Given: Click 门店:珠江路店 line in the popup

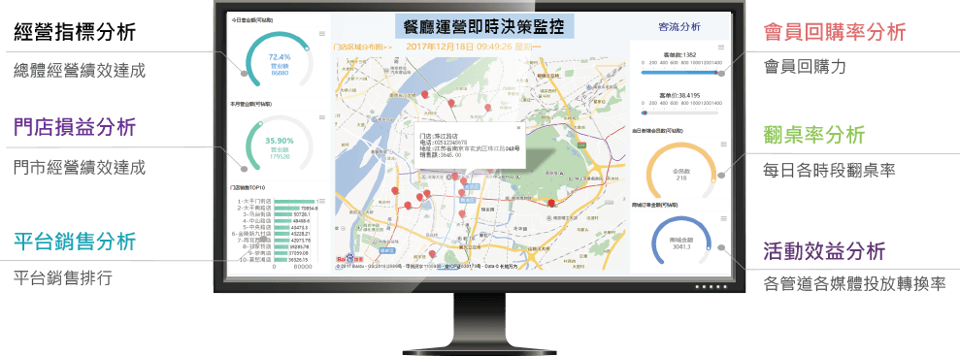Looking at the screenshot, I should 439,136.
